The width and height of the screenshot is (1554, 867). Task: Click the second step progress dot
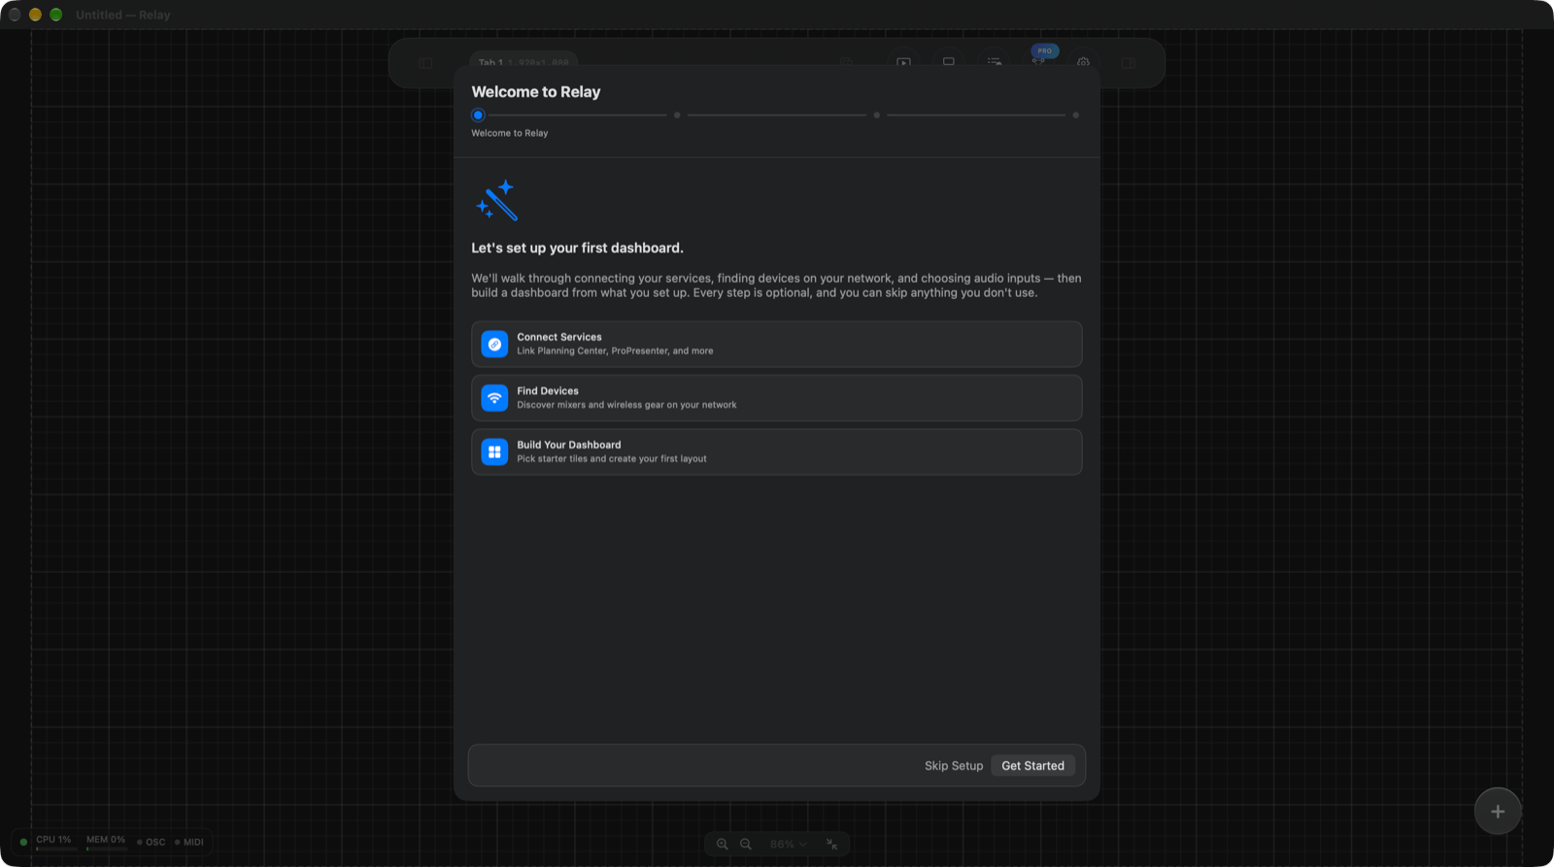(x=677, y=115)
